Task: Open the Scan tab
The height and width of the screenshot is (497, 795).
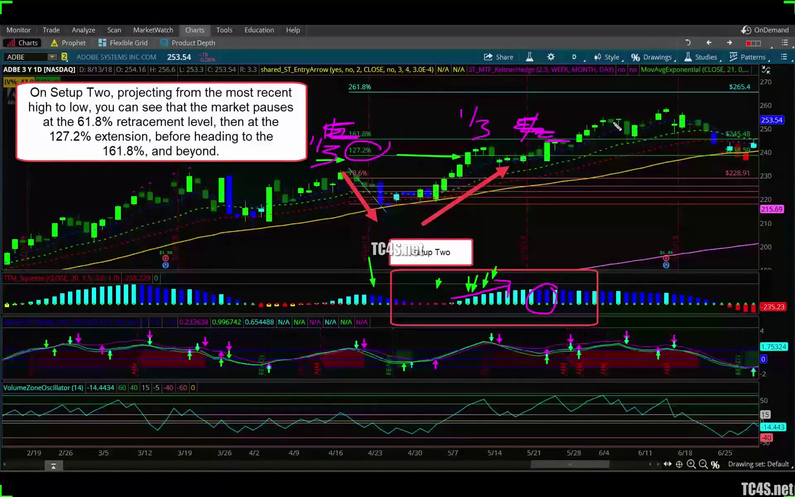Action: (114, 30)
